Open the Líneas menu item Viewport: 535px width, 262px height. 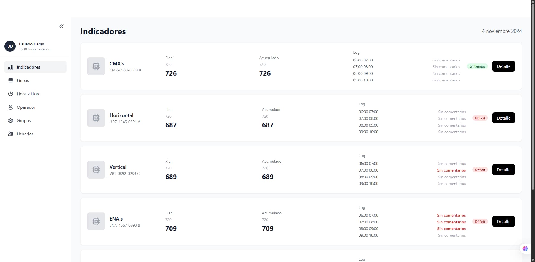coord(23,80)
